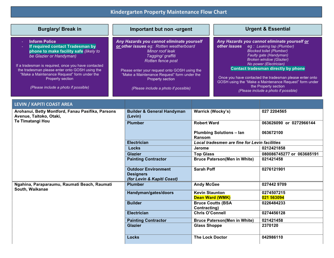The height and width of the screenshot is (258, 334).
Task: Click The Lock Doctor entry
Action: 210,237
